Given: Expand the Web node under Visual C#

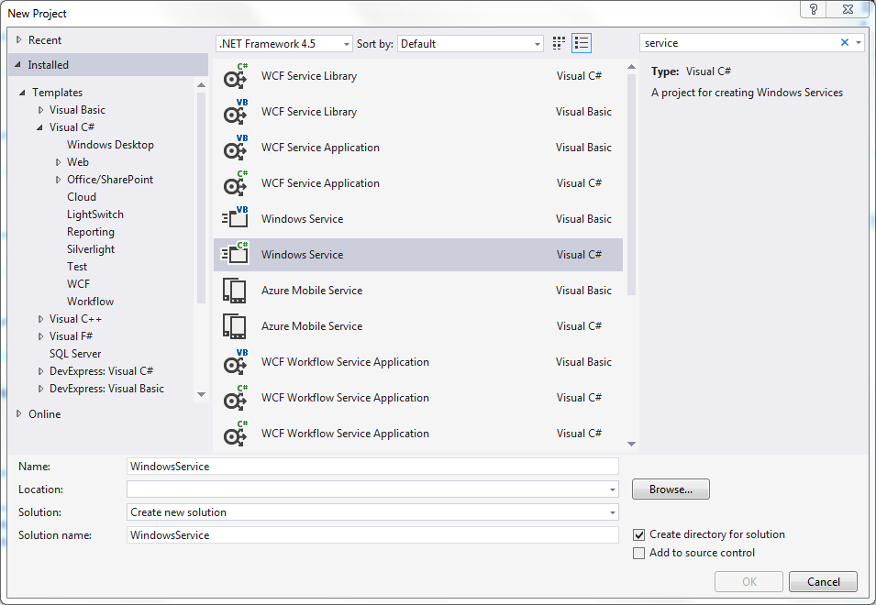Looking at the screenshot, I should tap(58, 162).
